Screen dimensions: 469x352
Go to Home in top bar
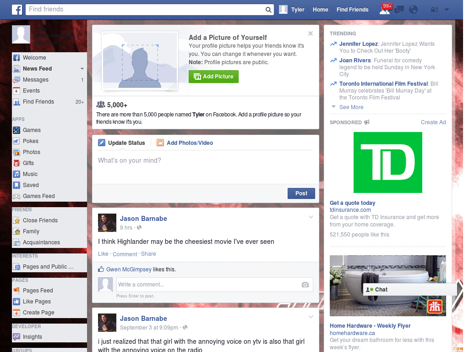[320, 10]
